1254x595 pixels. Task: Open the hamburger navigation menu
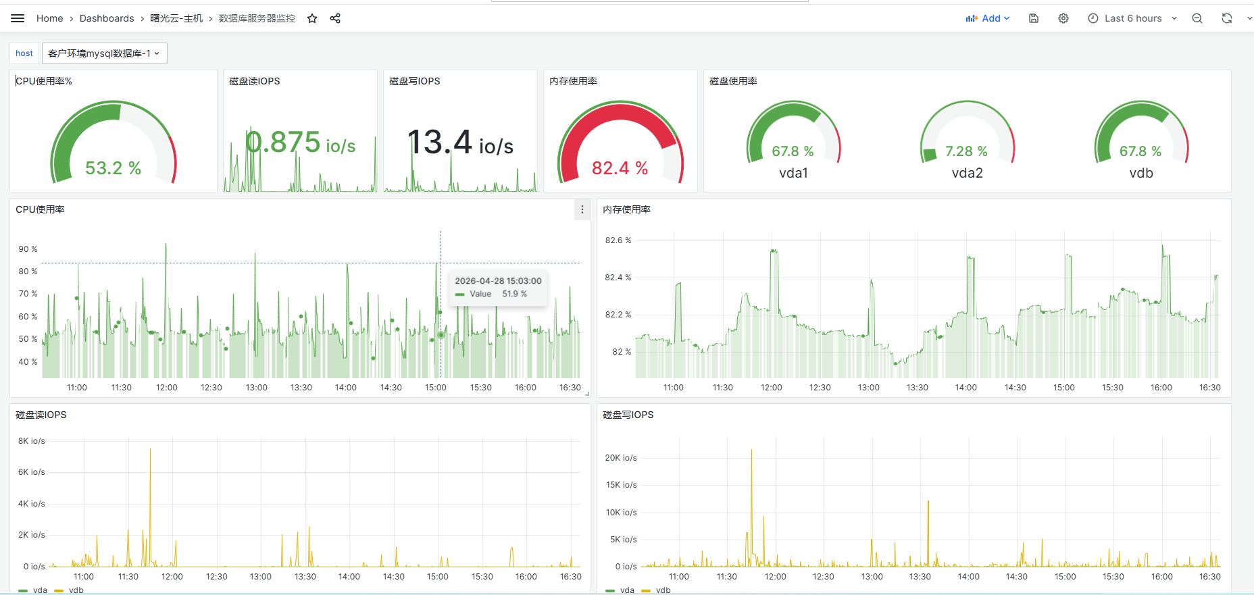point(18,18)
